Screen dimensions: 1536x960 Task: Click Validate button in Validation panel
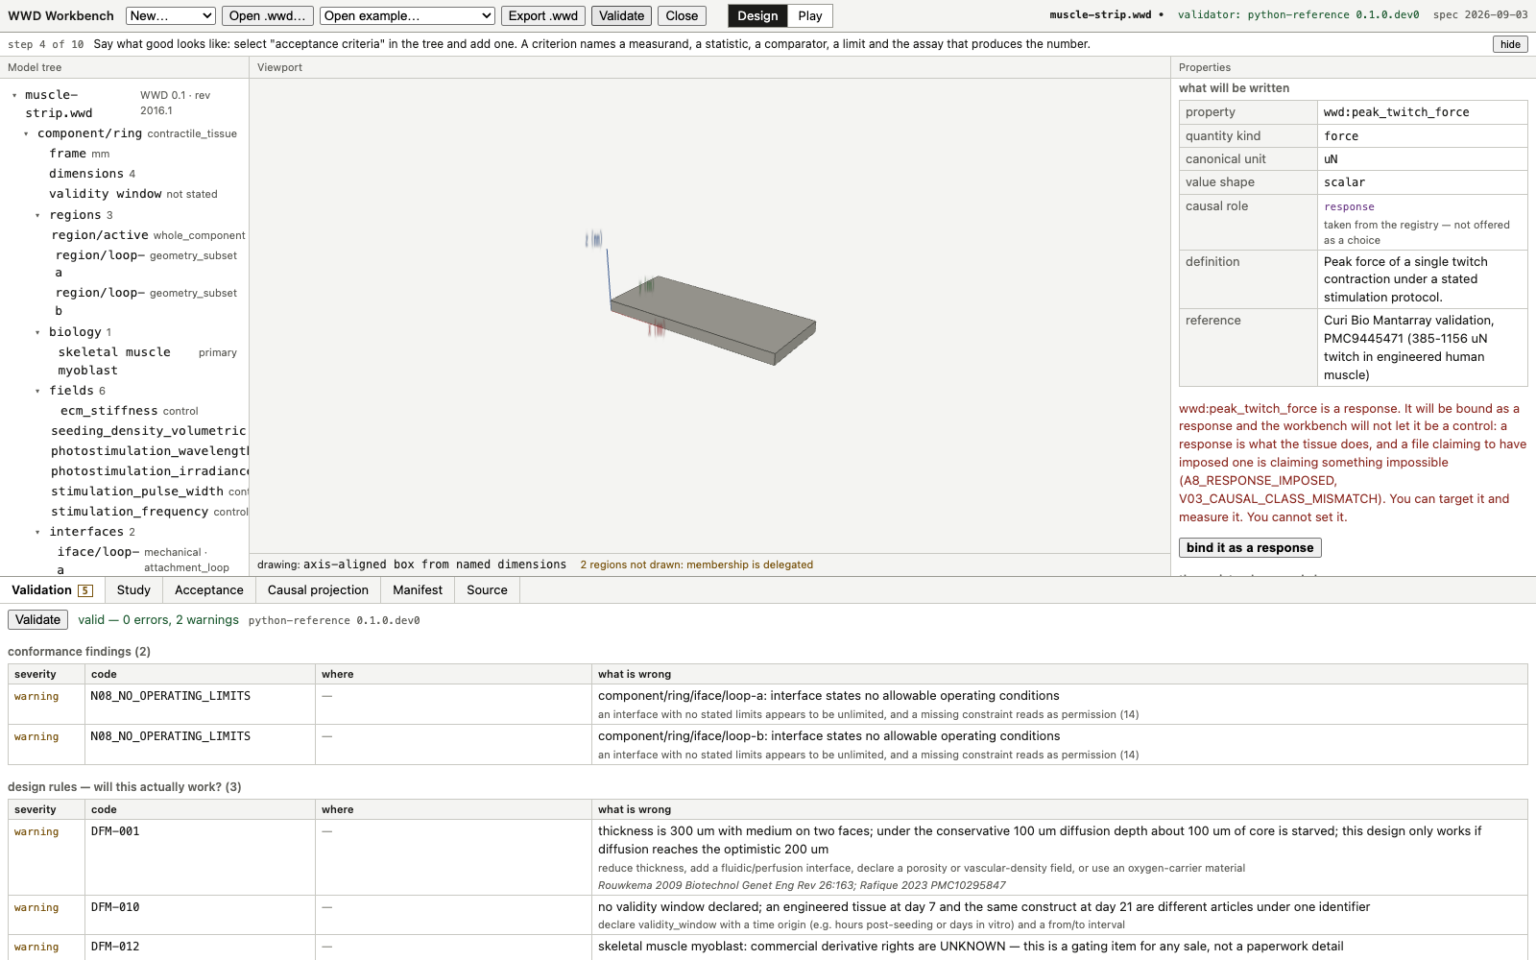pos(38,620)
